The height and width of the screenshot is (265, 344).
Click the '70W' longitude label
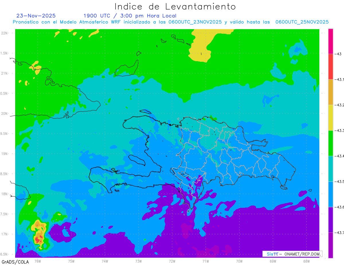(x=239, y=261)
